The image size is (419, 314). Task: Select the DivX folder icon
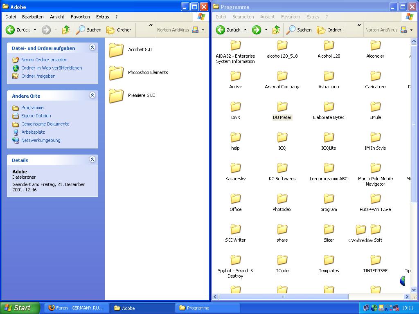tap(235, 107)
